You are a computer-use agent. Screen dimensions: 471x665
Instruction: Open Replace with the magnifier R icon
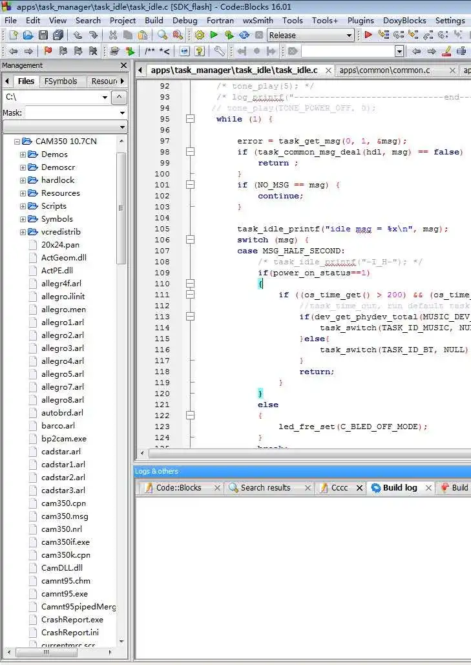(x=178, y=35)
